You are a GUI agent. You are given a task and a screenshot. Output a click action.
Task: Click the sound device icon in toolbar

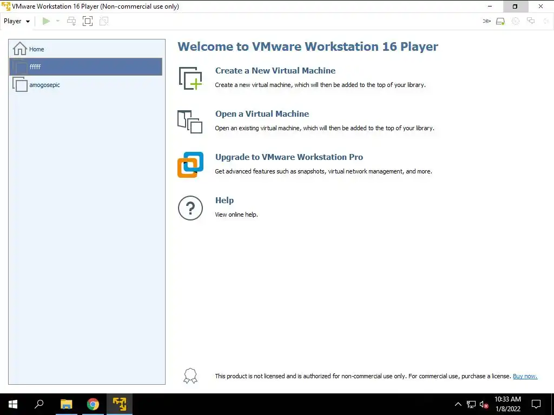pos(545,21)
